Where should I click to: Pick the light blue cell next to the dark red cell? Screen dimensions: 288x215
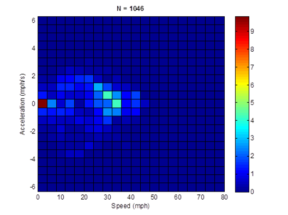click(x=52, y=103)
